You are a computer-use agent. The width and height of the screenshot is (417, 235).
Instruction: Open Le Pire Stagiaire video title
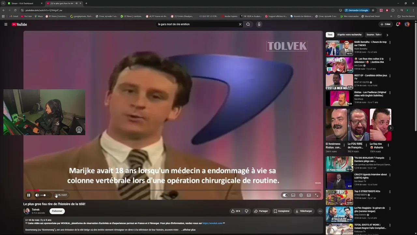pos(369,210)
